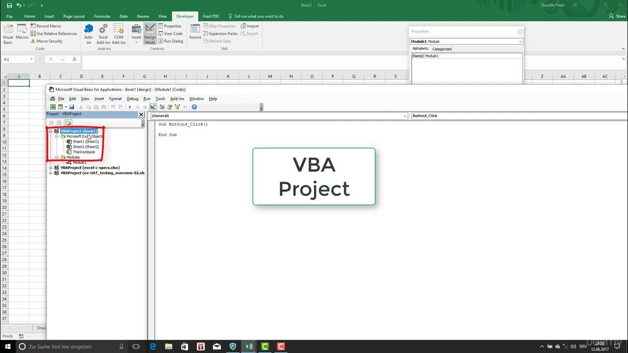Open the Add-ins button in ribbon
This screenshot has width=628, height=353.
coord(89,34)
